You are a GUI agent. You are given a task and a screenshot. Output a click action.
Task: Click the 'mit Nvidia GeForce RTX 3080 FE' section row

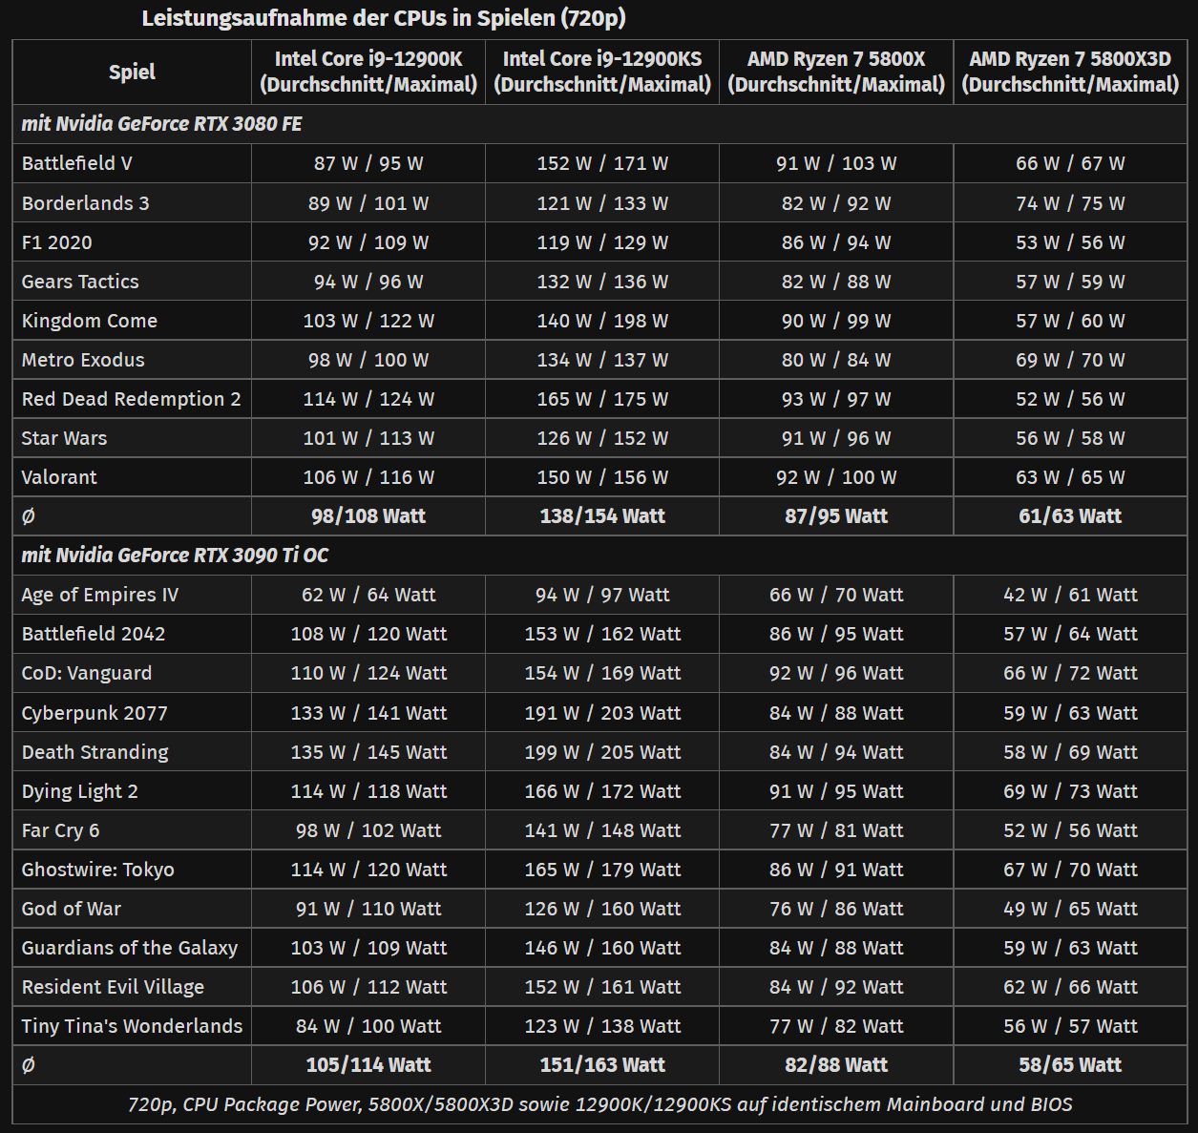click(599, 124)
